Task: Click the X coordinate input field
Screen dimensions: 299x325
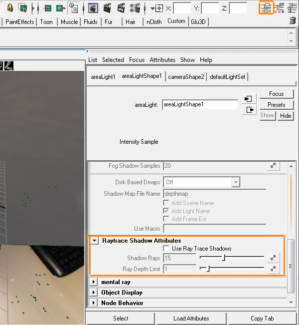Action: click(182, 8)
